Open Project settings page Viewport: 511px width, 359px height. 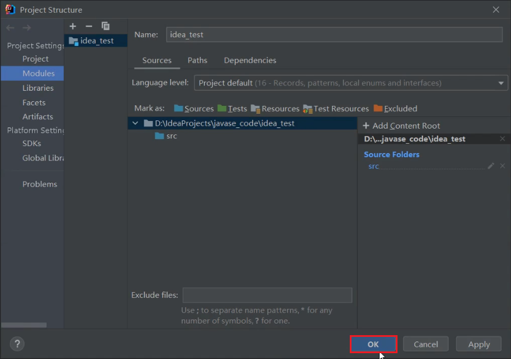point(35,59)
